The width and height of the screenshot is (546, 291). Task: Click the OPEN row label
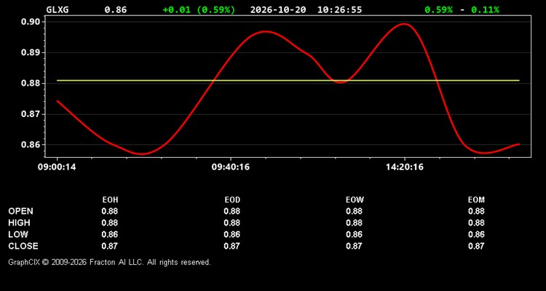tap(21, 211)
